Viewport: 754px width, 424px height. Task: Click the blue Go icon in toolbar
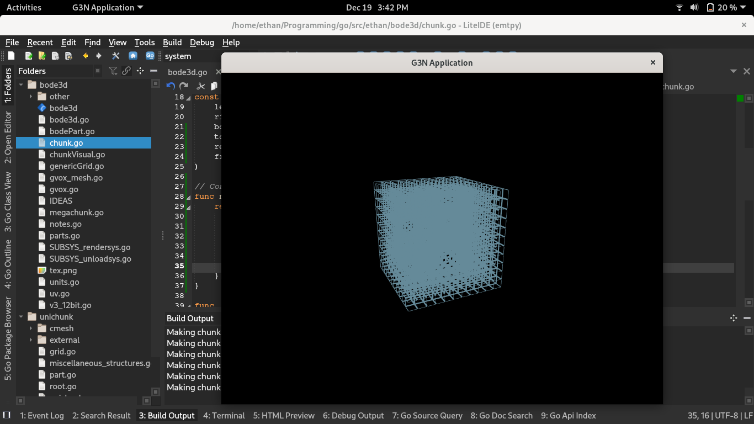pos(150,56)
